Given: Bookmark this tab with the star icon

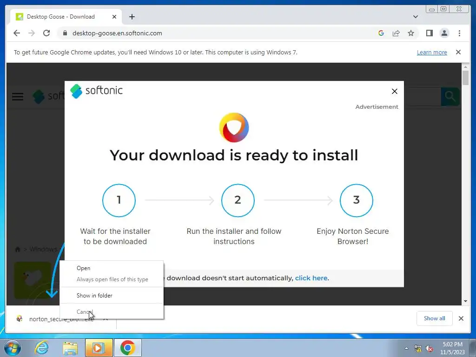Looking at the screenshot, I should point(411,33).
